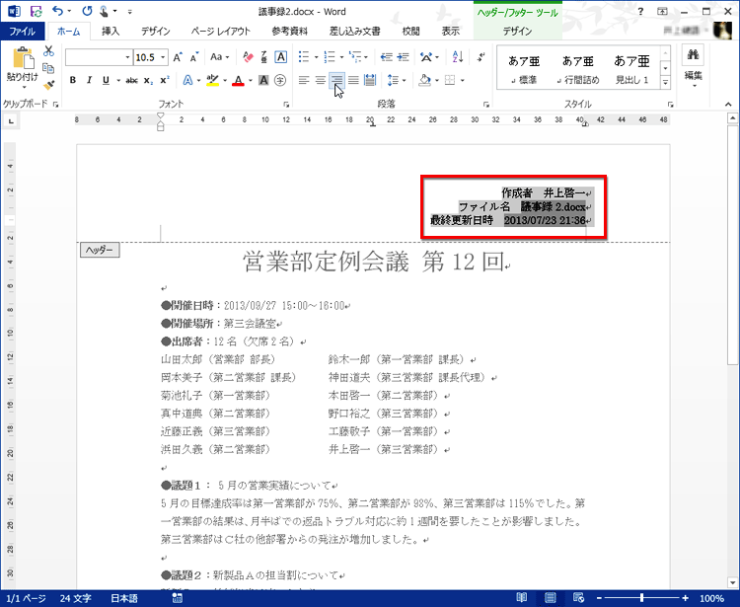Open the 参考資料 tab
740x607 pixels.
(289, 32)
